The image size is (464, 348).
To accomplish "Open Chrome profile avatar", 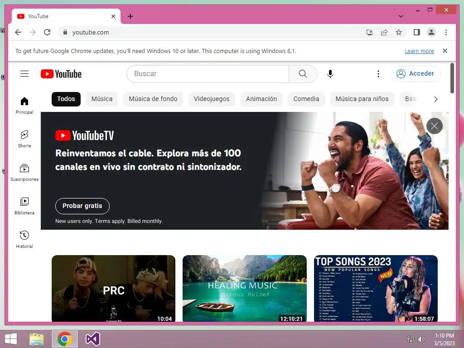I will pyautogui.click(x=431, y=32).
